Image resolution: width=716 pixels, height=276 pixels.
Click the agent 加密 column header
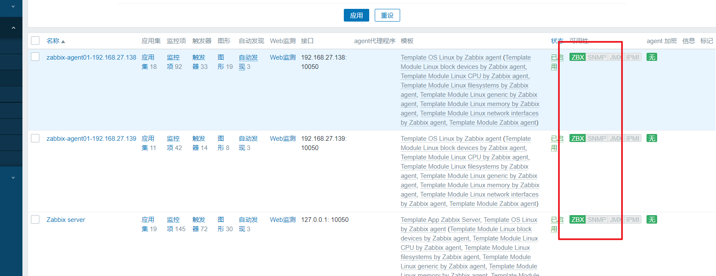coord(662,41)
